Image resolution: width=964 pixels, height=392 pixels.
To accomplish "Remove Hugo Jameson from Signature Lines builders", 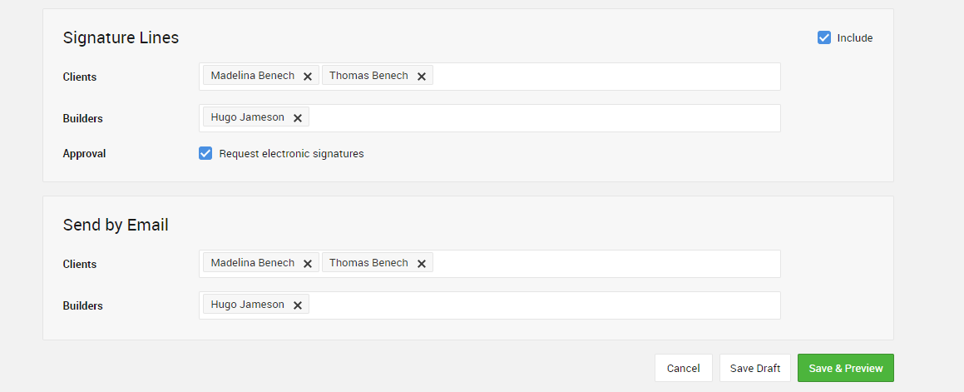I will point(298,118).
